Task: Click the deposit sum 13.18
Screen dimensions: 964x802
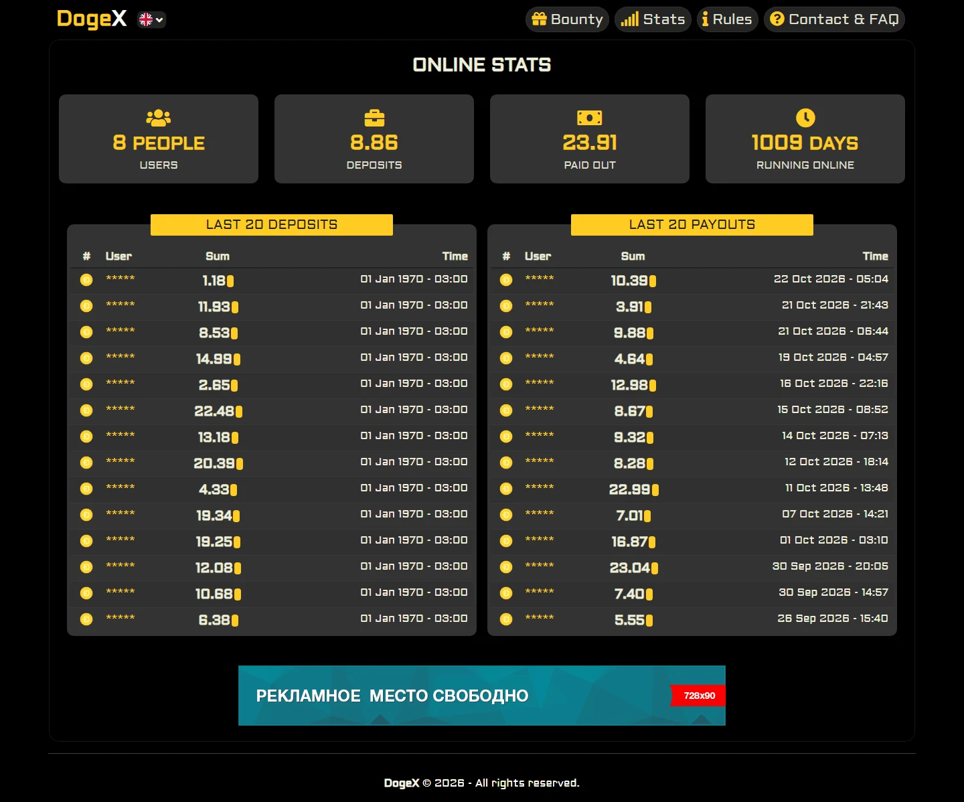Action: [214, 437]
